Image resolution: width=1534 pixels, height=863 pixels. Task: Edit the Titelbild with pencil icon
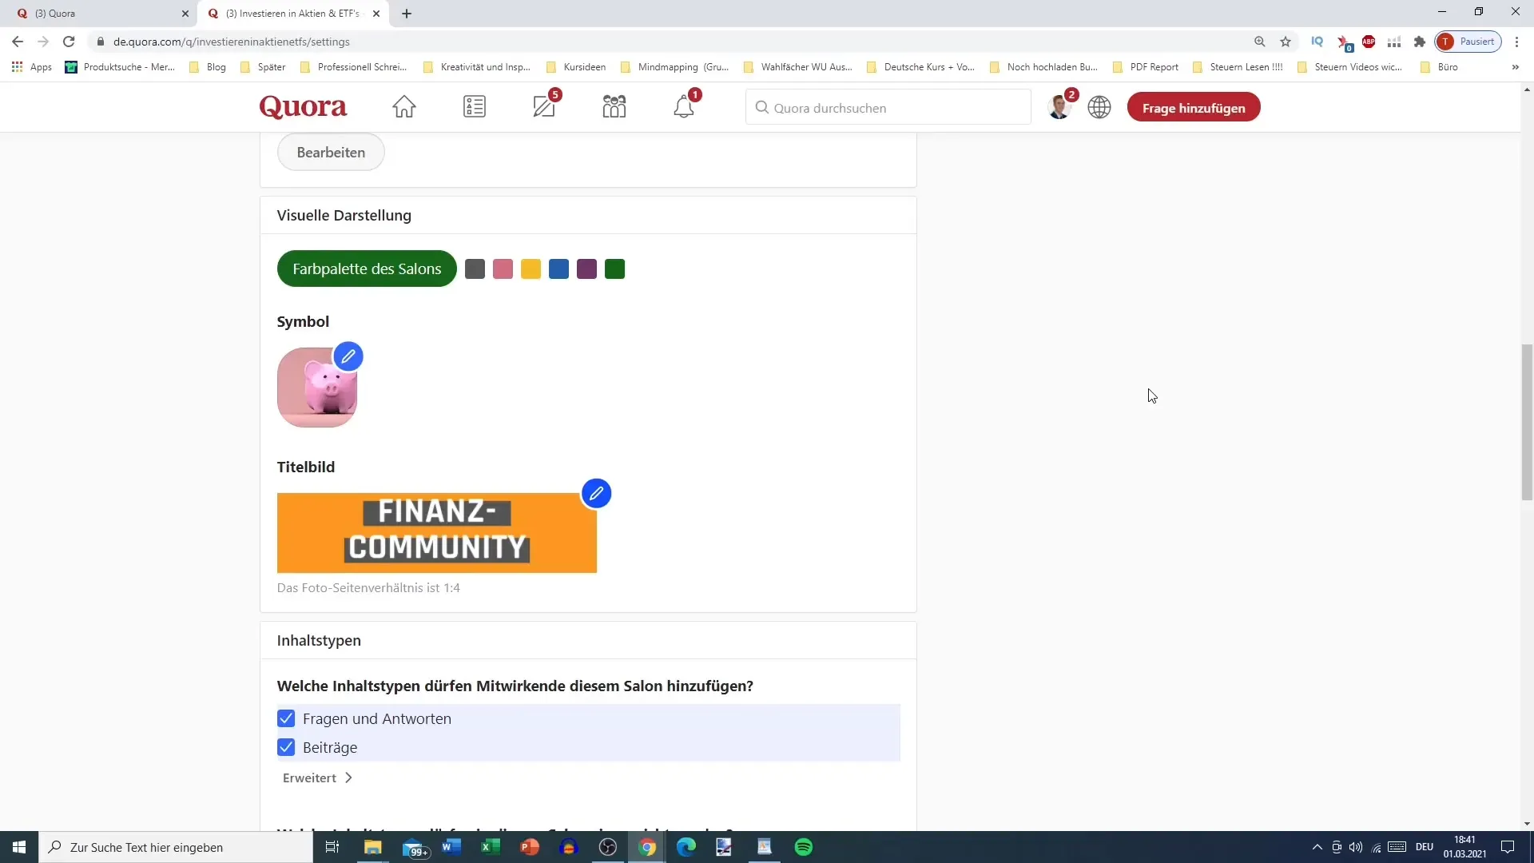tap(596, 494)
